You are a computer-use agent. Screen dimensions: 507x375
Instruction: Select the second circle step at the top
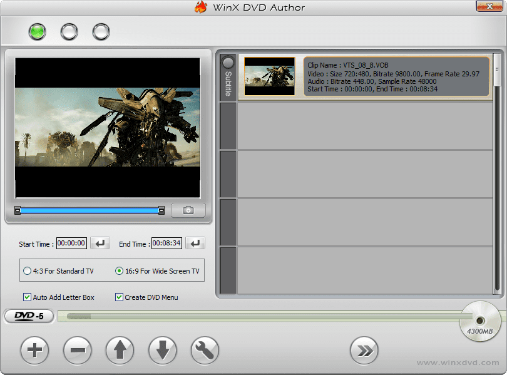[x=69, y=31]
